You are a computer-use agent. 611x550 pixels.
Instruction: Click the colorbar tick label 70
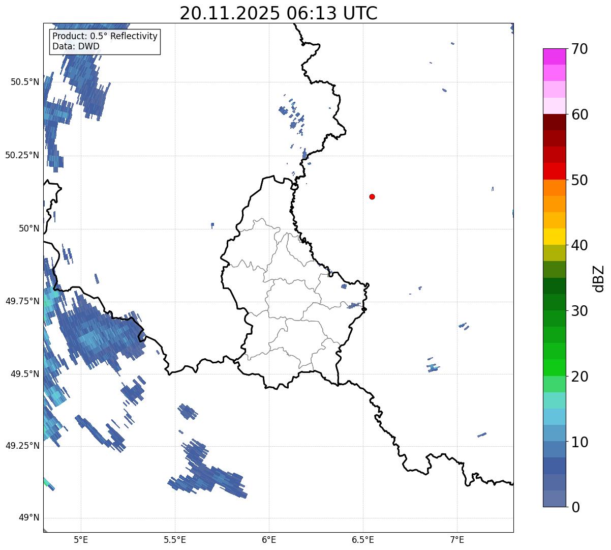pos(579,49)
